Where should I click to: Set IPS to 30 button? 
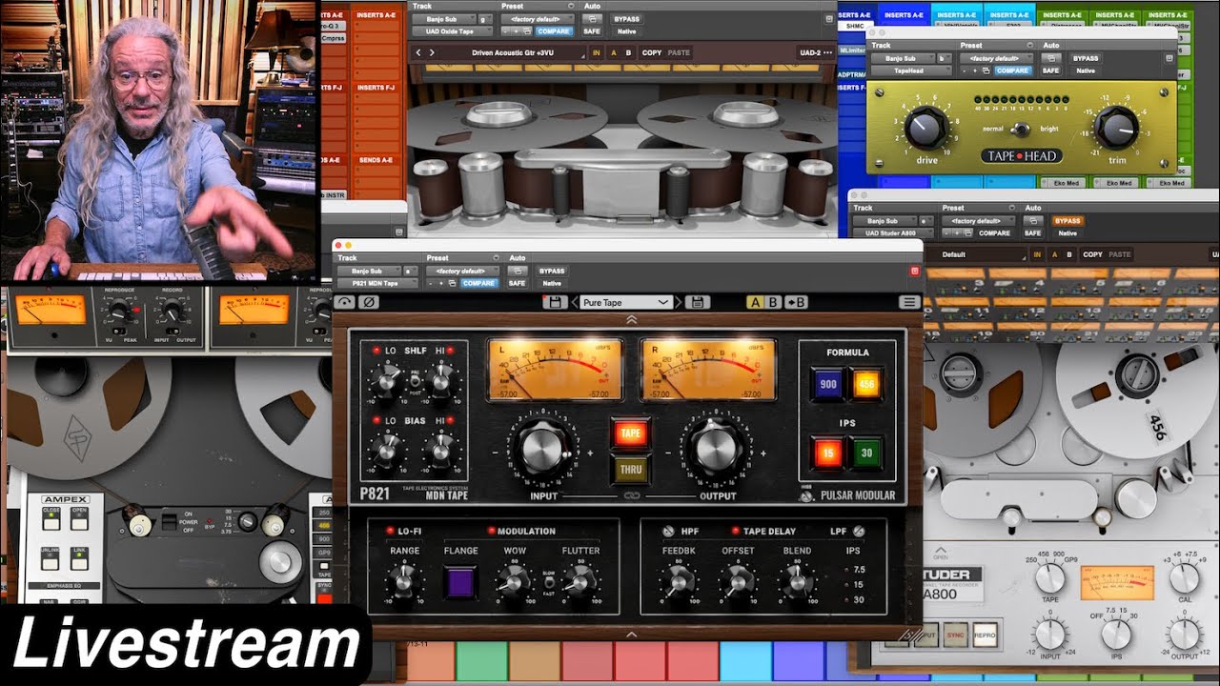[866, 453]
